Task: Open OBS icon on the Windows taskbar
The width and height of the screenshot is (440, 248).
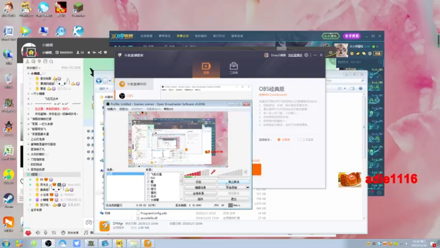Action: pos(48,244)
